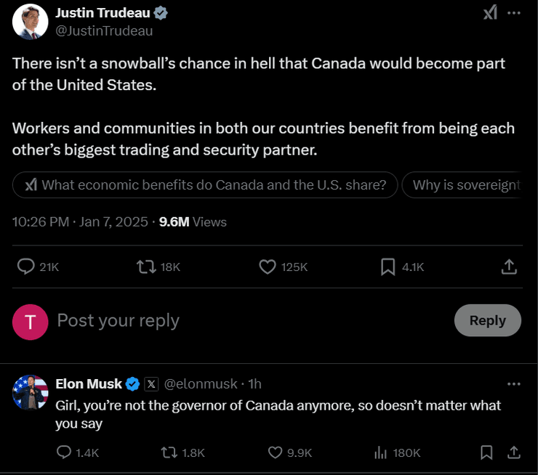Screen dimensions: 538x475
Task: Repost Trudeau's post with 18K reposts
Action: (147, 267)
